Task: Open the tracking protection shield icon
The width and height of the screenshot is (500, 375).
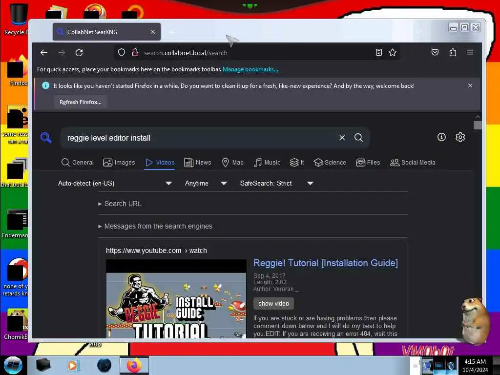Action: tap(121, 53)
